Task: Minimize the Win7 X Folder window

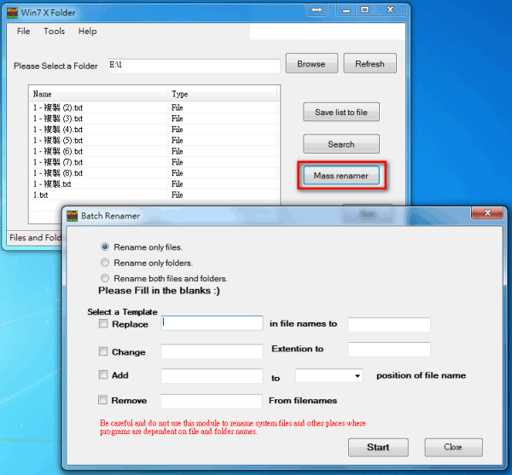Action: point(346,9)
